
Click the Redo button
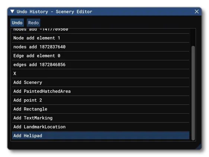[33, 23]
